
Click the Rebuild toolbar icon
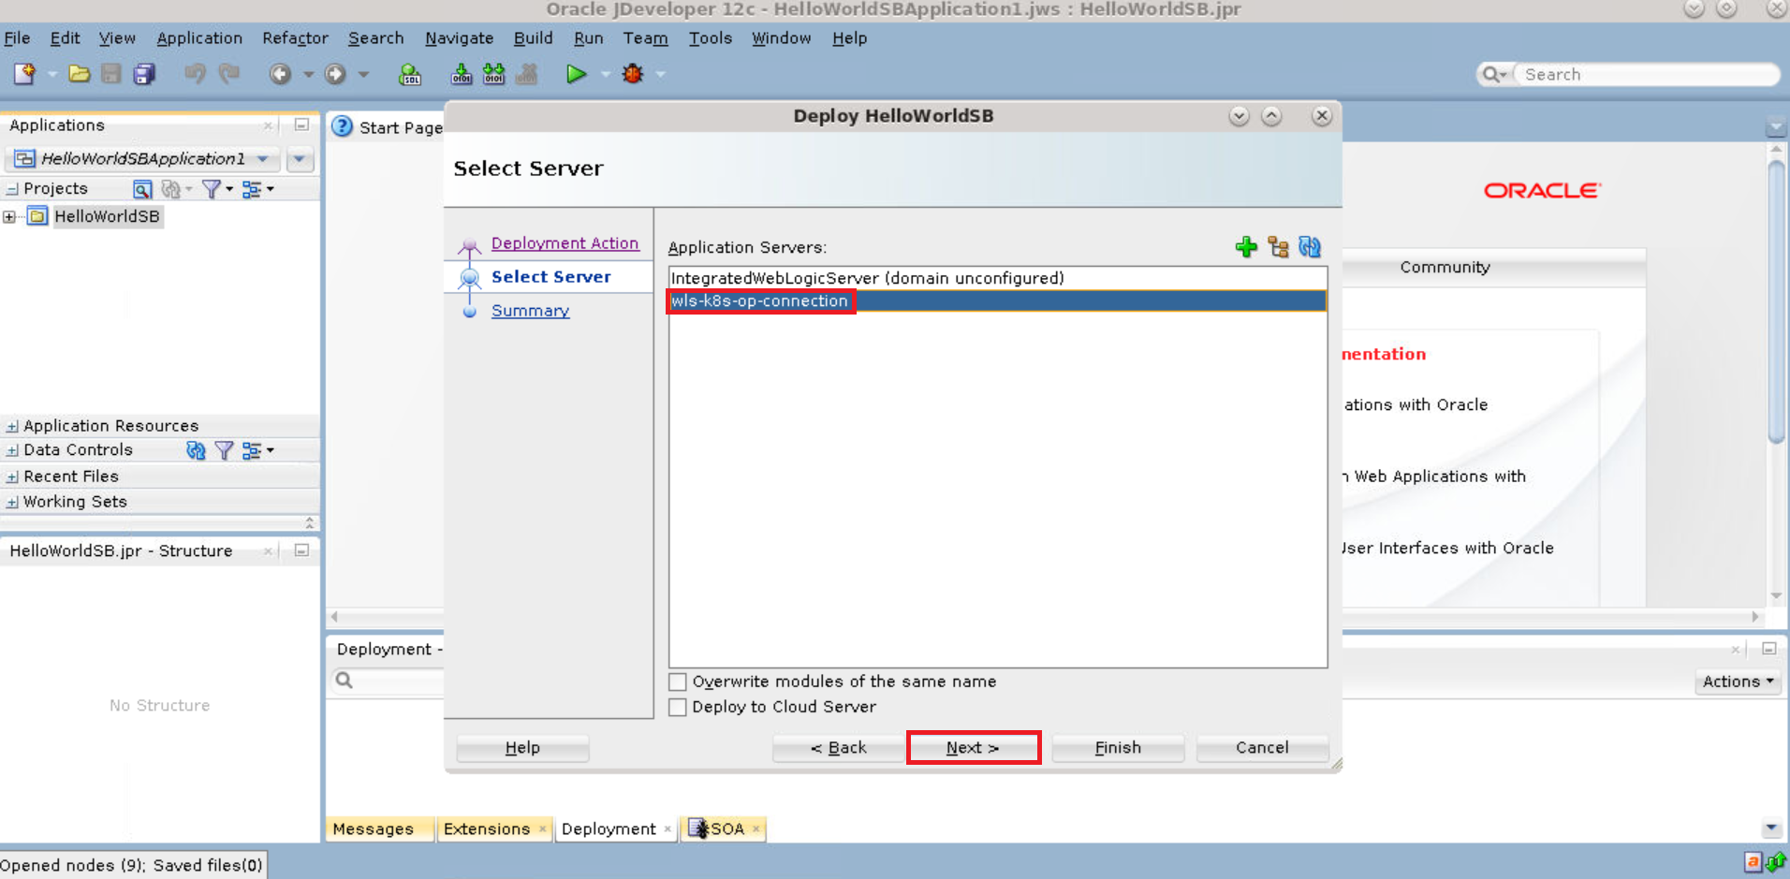click(x=494, y=74)
